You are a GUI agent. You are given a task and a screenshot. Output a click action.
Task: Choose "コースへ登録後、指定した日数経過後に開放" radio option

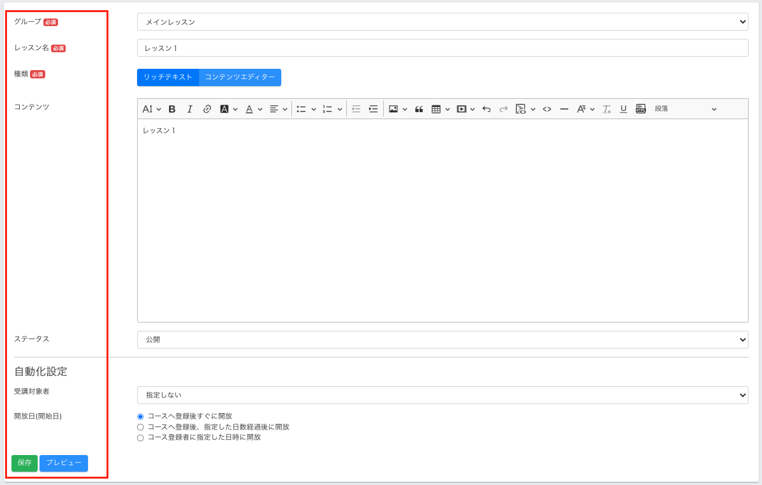140,427
